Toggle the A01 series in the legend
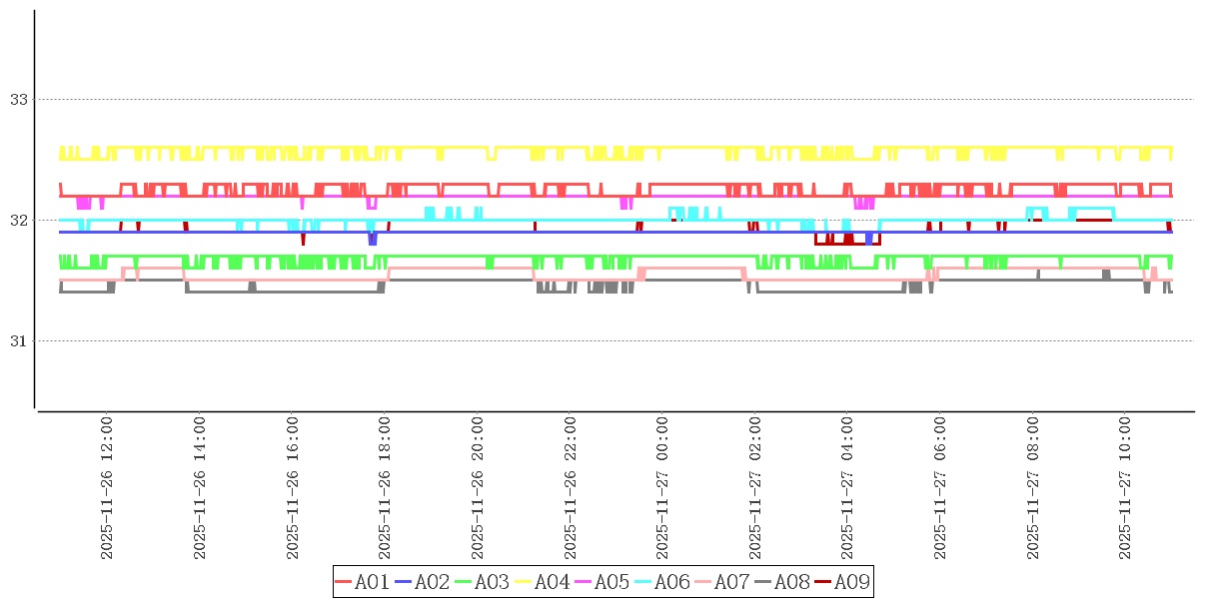The width and height of the screenshot is (1206, 599). 362,582
